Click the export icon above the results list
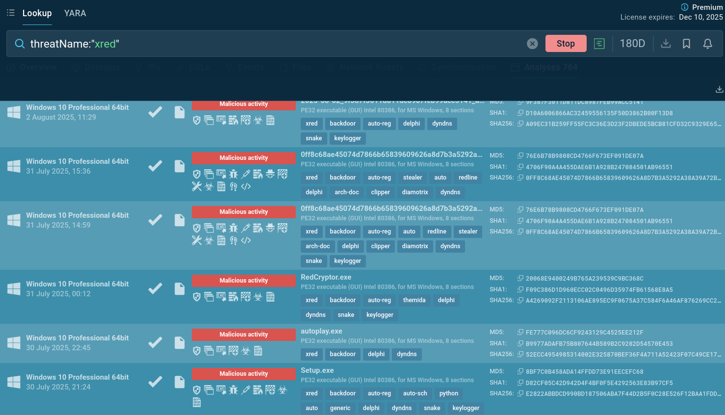Screen dimensions: 725x415 tap(719, 89)
